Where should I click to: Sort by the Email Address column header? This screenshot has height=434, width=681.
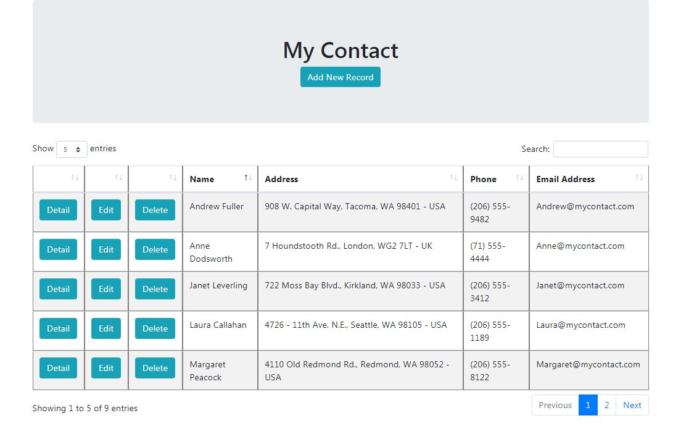coord(589,179)
